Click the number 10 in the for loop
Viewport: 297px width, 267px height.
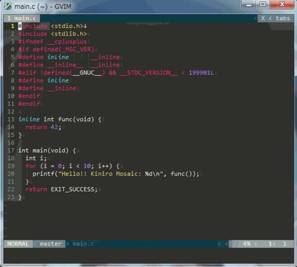pos(87,166)
